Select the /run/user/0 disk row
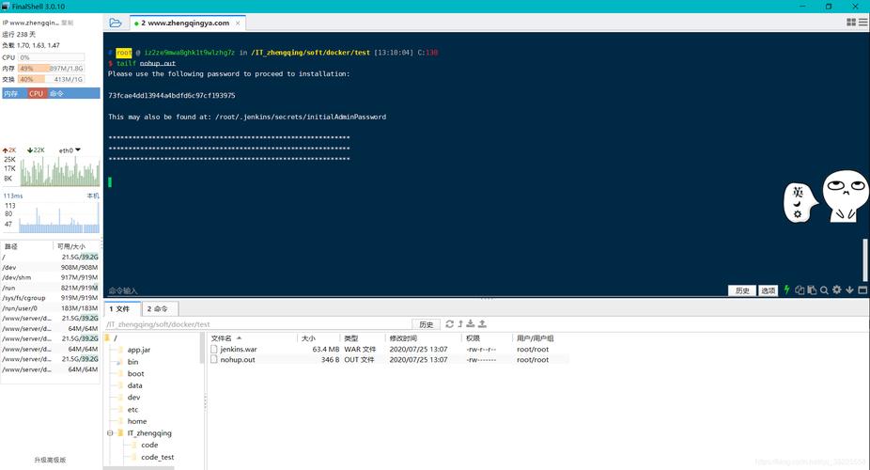The width and height of the screenshot is (870, 470). (50, 308)
